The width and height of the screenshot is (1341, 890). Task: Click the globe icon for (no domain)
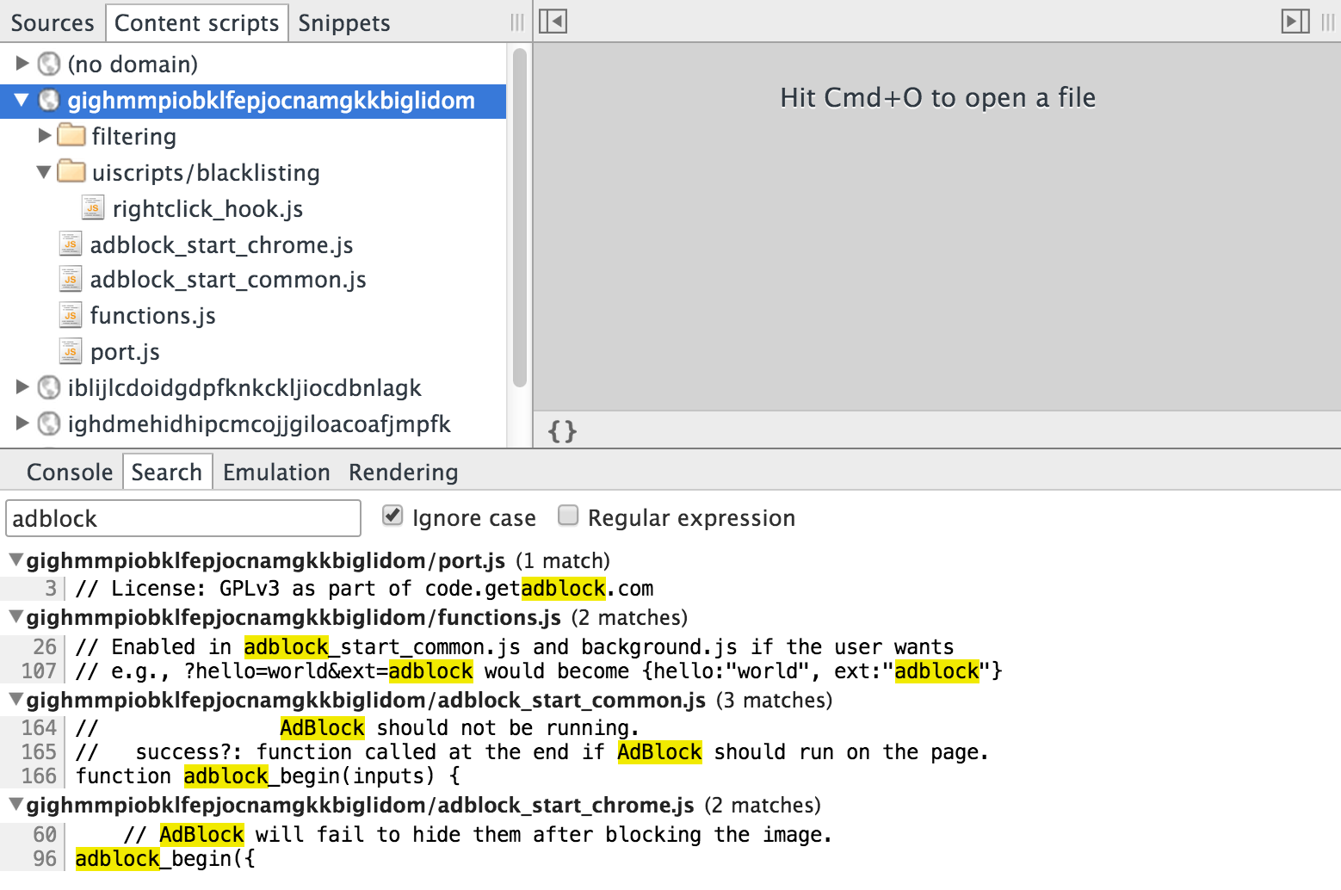(x=49, y=64)
